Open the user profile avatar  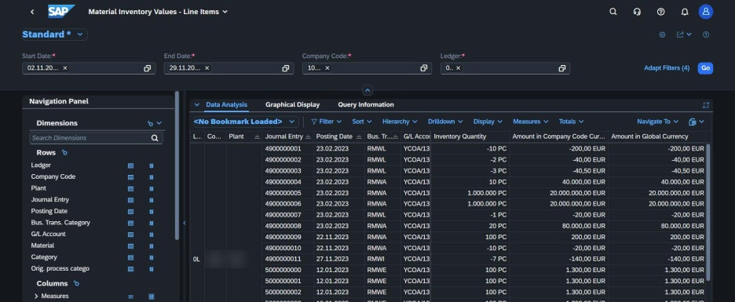click(x=705, y=12)
